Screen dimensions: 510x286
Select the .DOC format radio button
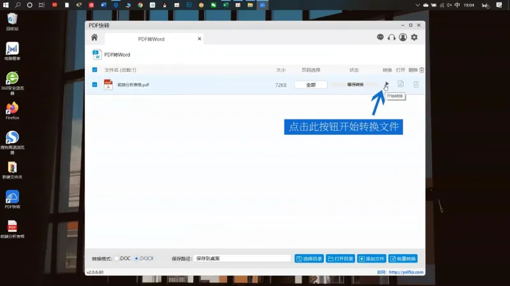pos(117,259)
